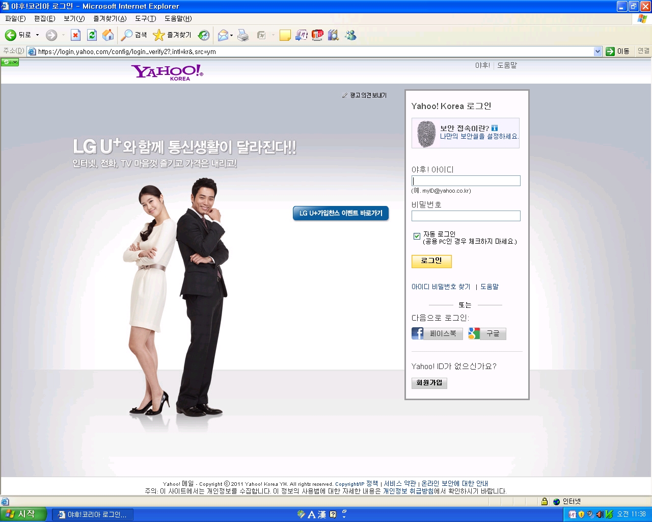Click the password input field
652x522 pixels.
[x=466, y=216]
